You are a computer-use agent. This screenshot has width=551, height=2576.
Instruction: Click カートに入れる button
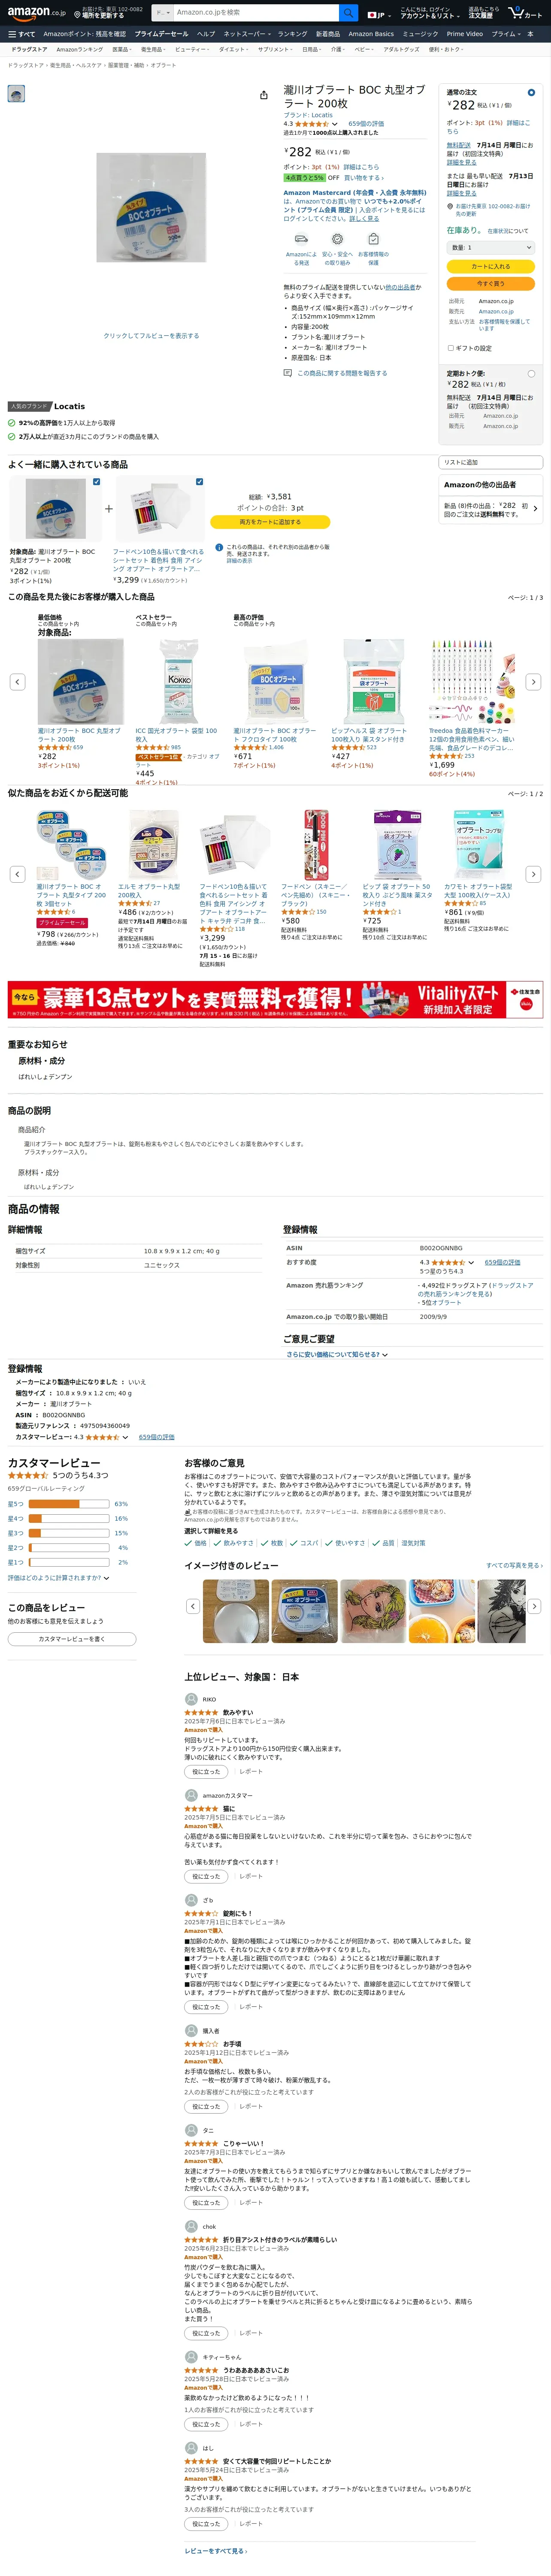pos(490,266)
